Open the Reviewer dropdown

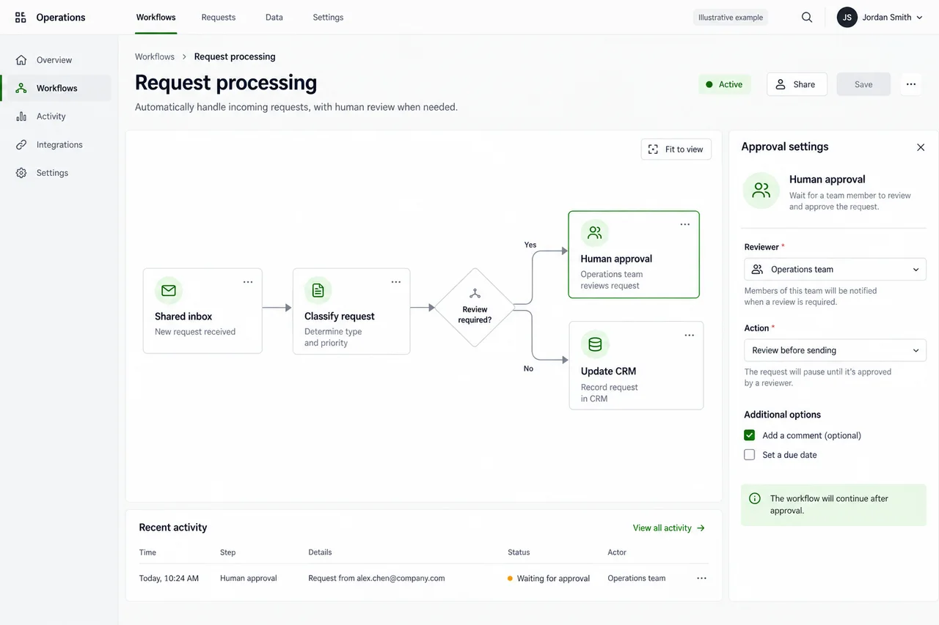pos(835,269)
